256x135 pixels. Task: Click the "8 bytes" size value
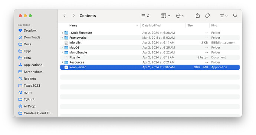click(x=203, y=58)
